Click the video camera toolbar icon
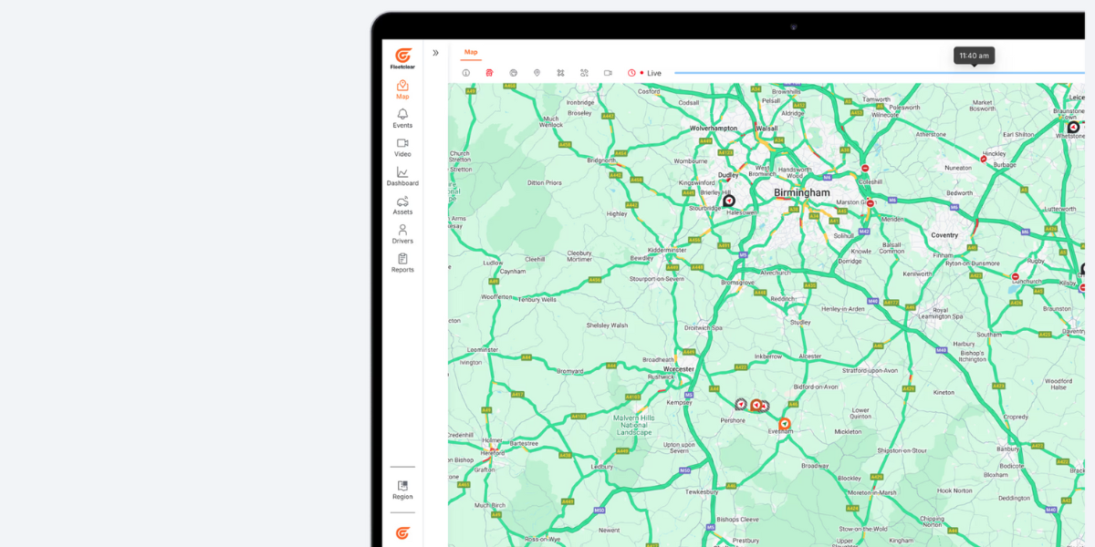The height and width of the screenshot is (547, 1095). pyautogui.click(x=608, y=73)
